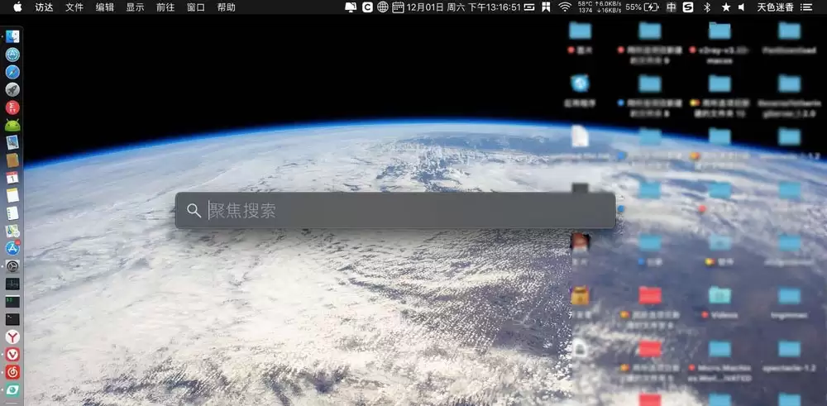The width and height of the screenshot is (827, 406).
Task: Open the 窗口 menu
Action: pos(196,7)
